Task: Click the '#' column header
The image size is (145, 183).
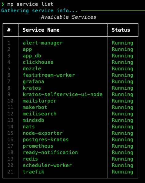Action: [x=9, y=30]
